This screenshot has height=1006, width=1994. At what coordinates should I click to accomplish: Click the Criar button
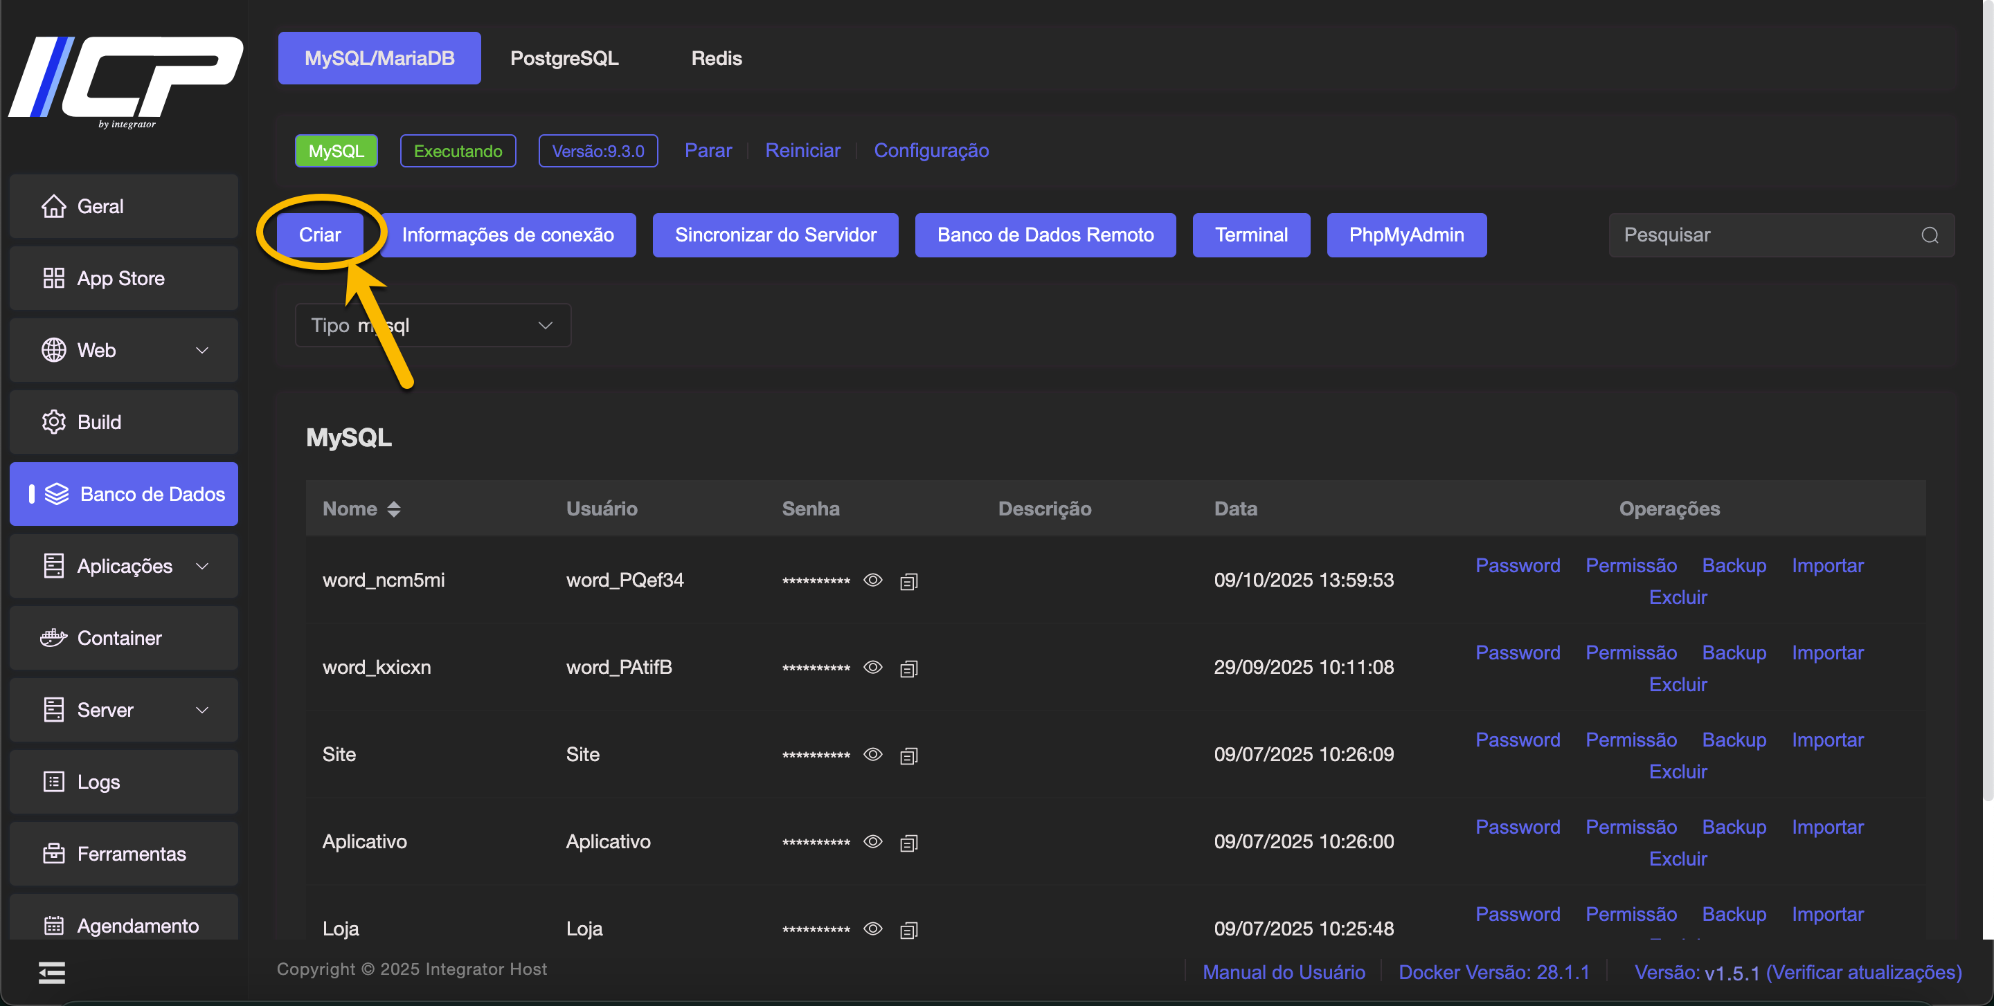click(320, 235)
